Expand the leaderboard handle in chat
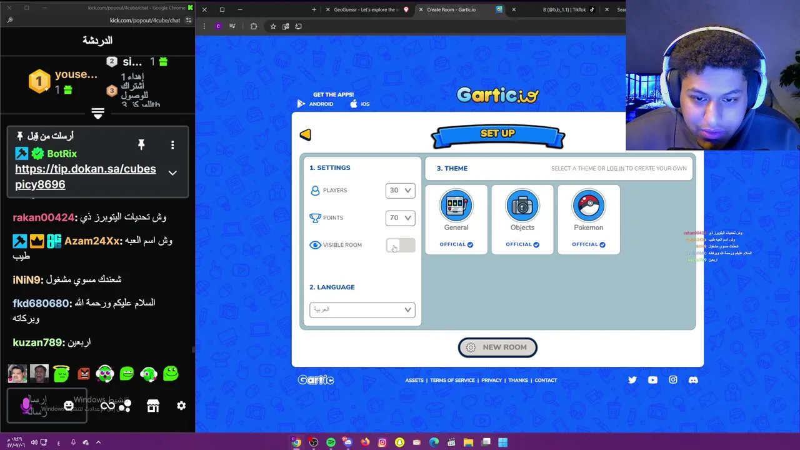Viewport: 800px width, 450px height. [x=97, y=113]
